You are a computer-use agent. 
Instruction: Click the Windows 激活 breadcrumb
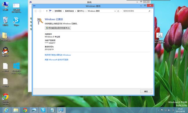pyautogui.click(x=93, y=11)
